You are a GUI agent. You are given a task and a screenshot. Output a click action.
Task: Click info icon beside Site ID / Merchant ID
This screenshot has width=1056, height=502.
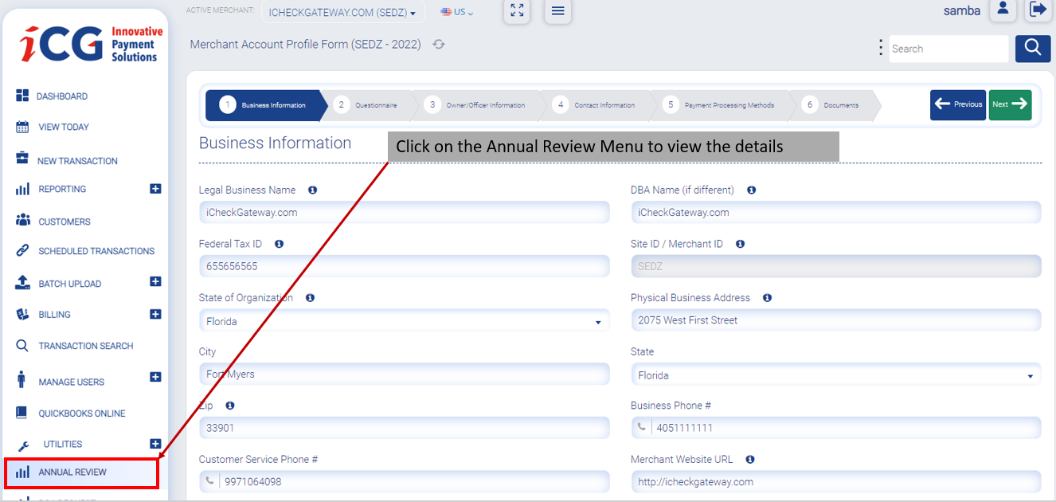740,244
